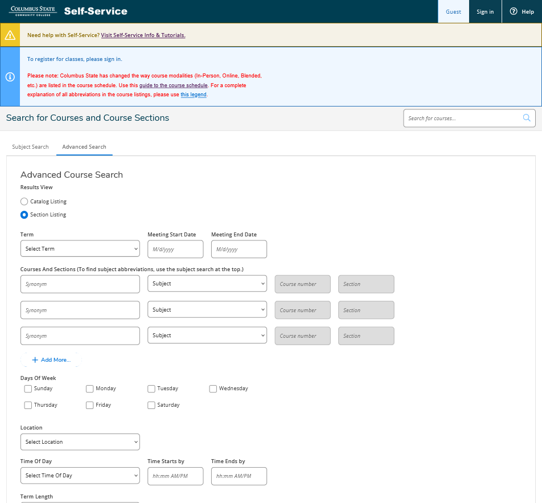Viewport: 542px width, 503px height.
Task: Switch to the Subject Search tab
Action: point(30,147)
